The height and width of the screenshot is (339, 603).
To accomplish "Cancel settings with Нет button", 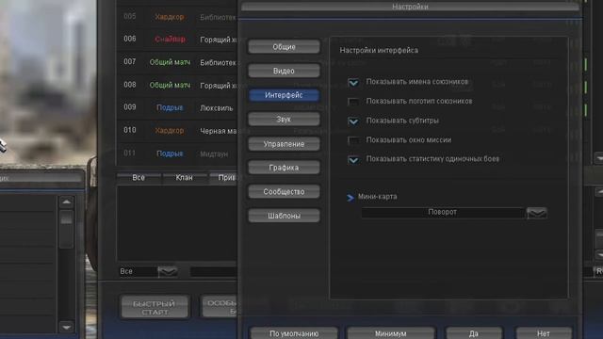I will point(544,333).
